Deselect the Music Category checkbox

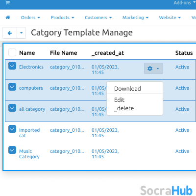tap(12, 150)
